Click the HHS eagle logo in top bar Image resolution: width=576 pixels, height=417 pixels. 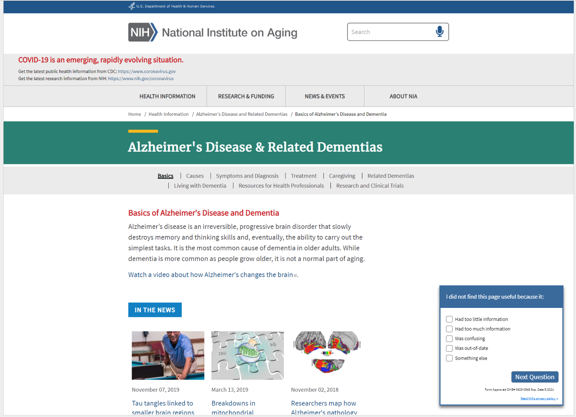132,6
